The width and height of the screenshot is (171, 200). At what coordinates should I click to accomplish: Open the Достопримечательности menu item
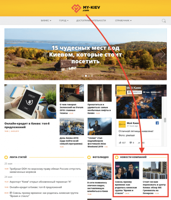91,21
